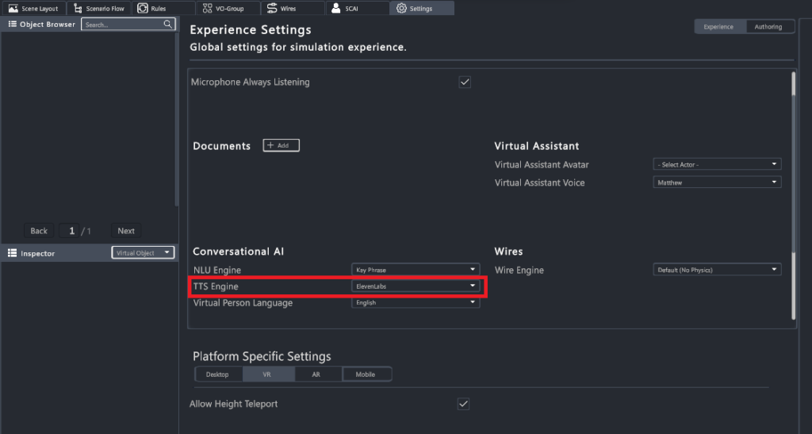The image size is (812, 434).
Task: Click the SCAI person icon
Action: coord(336,8)
